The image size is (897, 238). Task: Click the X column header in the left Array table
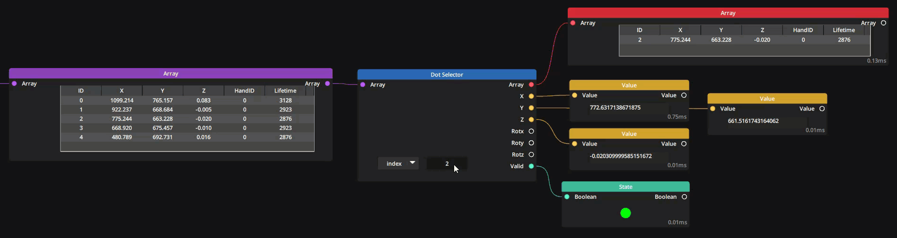pyautogui.click(x=122, y=91)
